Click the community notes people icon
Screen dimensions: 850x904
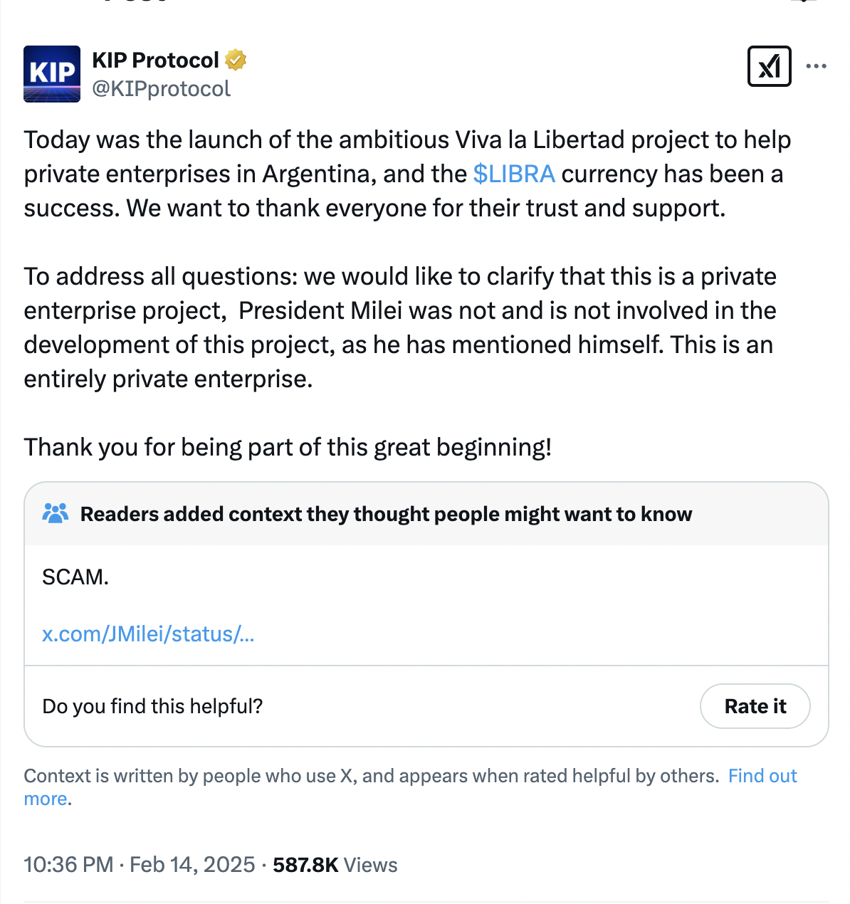[x=56, y=513]
